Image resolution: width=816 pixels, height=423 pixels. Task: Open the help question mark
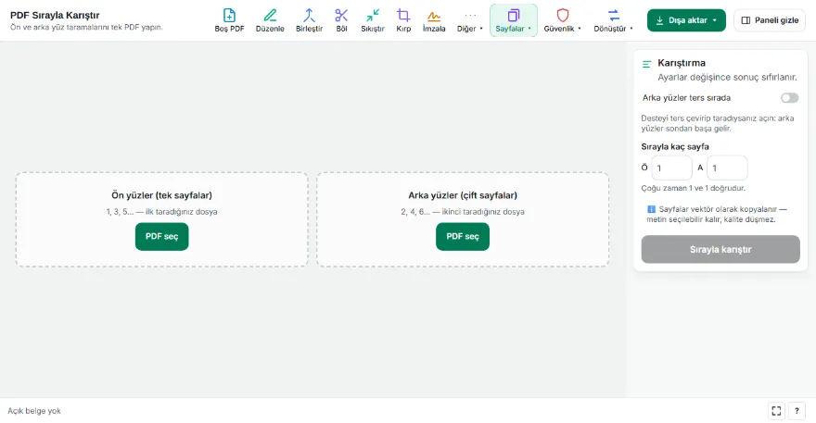coord(797,411)
